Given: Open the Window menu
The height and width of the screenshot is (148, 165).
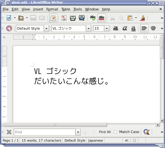Looking at the screenshot, I should pyautogui.click(x=92, y=9).
